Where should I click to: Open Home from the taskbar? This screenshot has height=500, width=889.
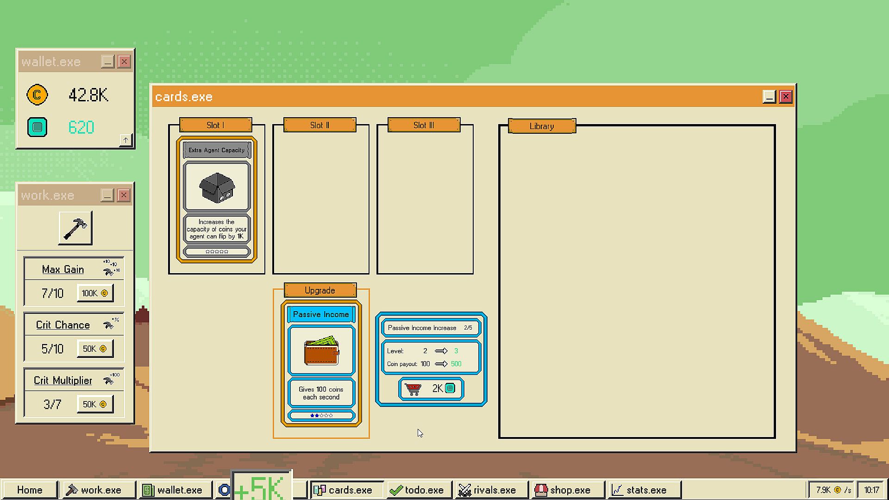pyautogui.click(x=30, y=490)
